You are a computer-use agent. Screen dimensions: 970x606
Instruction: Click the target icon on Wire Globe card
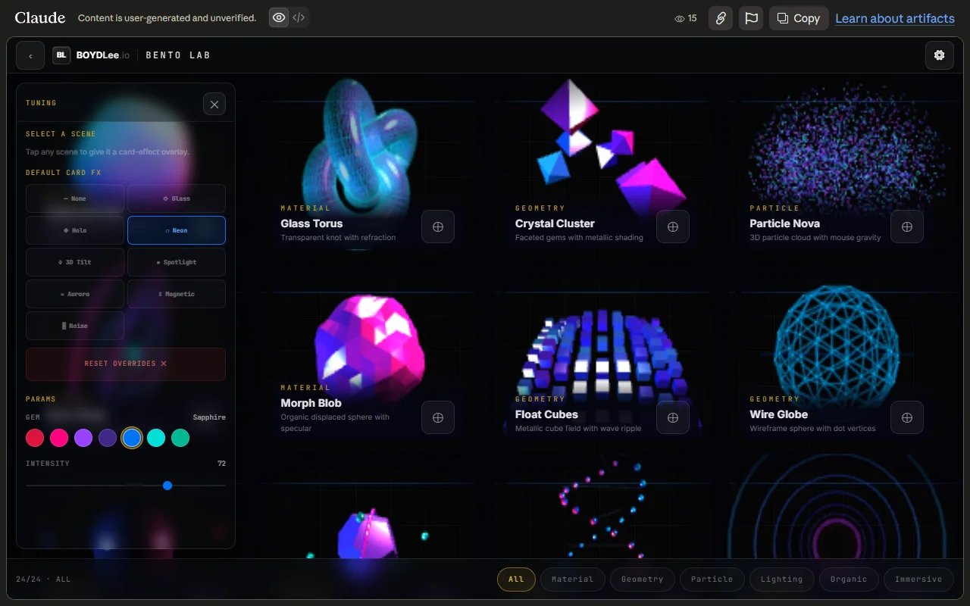click(907, 417)
